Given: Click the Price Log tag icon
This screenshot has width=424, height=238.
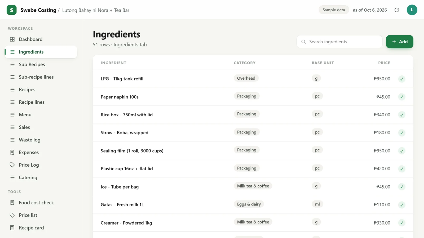Looking at the screenshot, I should 12,165.
